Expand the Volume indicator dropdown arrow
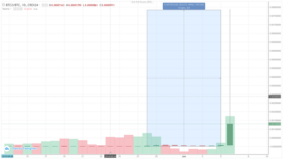The height and width of the screenshot is (159, 283). (11, 9)
